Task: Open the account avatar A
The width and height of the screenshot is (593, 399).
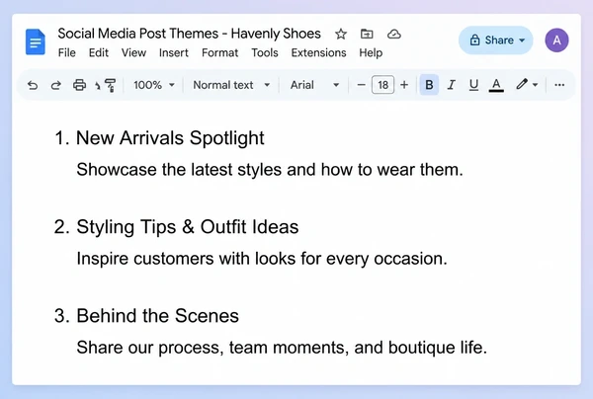Action: tap(556, 40)
